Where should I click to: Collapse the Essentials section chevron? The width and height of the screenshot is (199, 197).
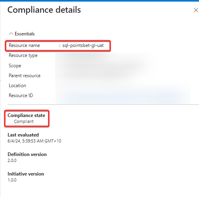tap(11, 34)
